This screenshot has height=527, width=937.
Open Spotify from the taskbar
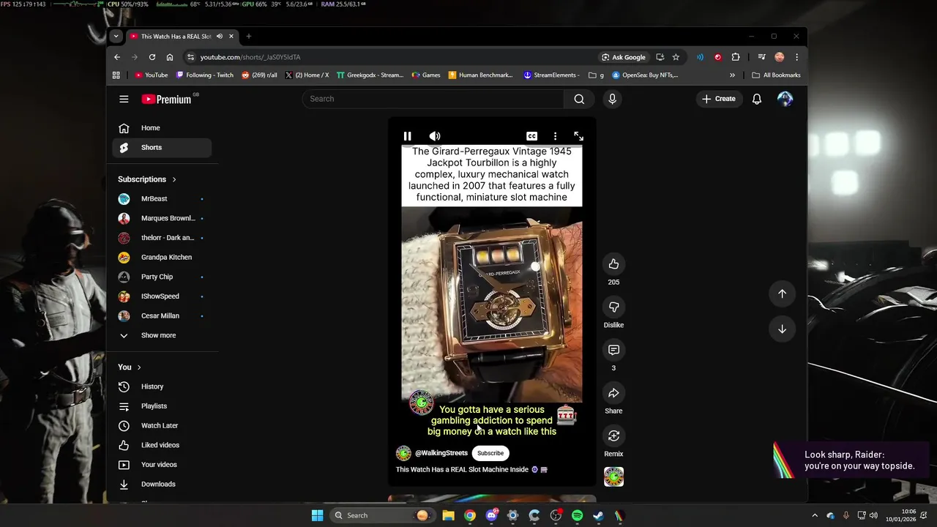(577, 515)
